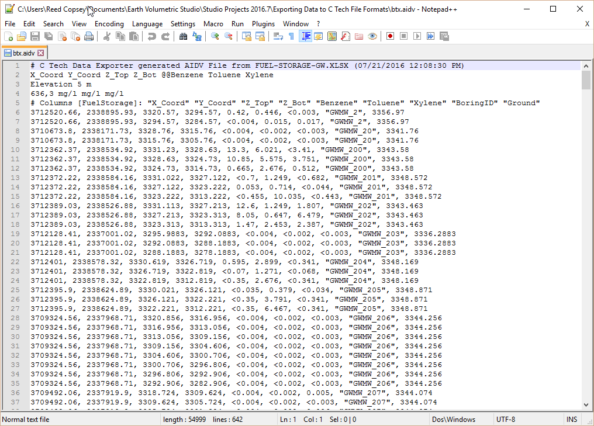Click the Zoom Out magnifier icon
This screenshot has height=426, width=594.
(229, 36)
